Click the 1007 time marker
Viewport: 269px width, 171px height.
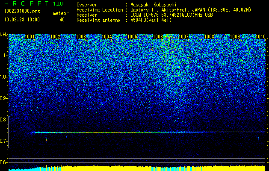[184, 37]
